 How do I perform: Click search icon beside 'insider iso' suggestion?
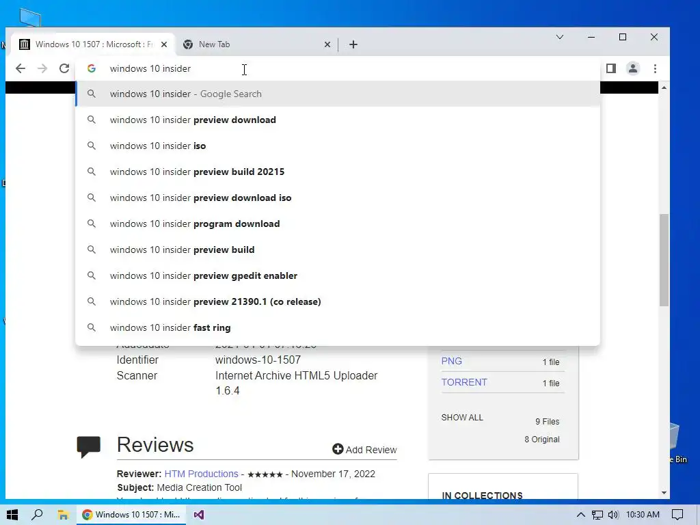92,146
